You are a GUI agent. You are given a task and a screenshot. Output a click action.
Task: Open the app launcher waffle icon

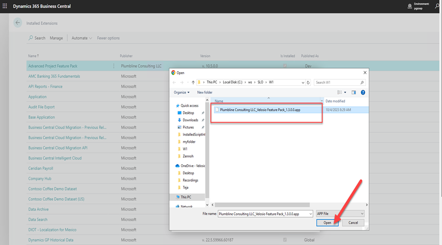[5, 6]
